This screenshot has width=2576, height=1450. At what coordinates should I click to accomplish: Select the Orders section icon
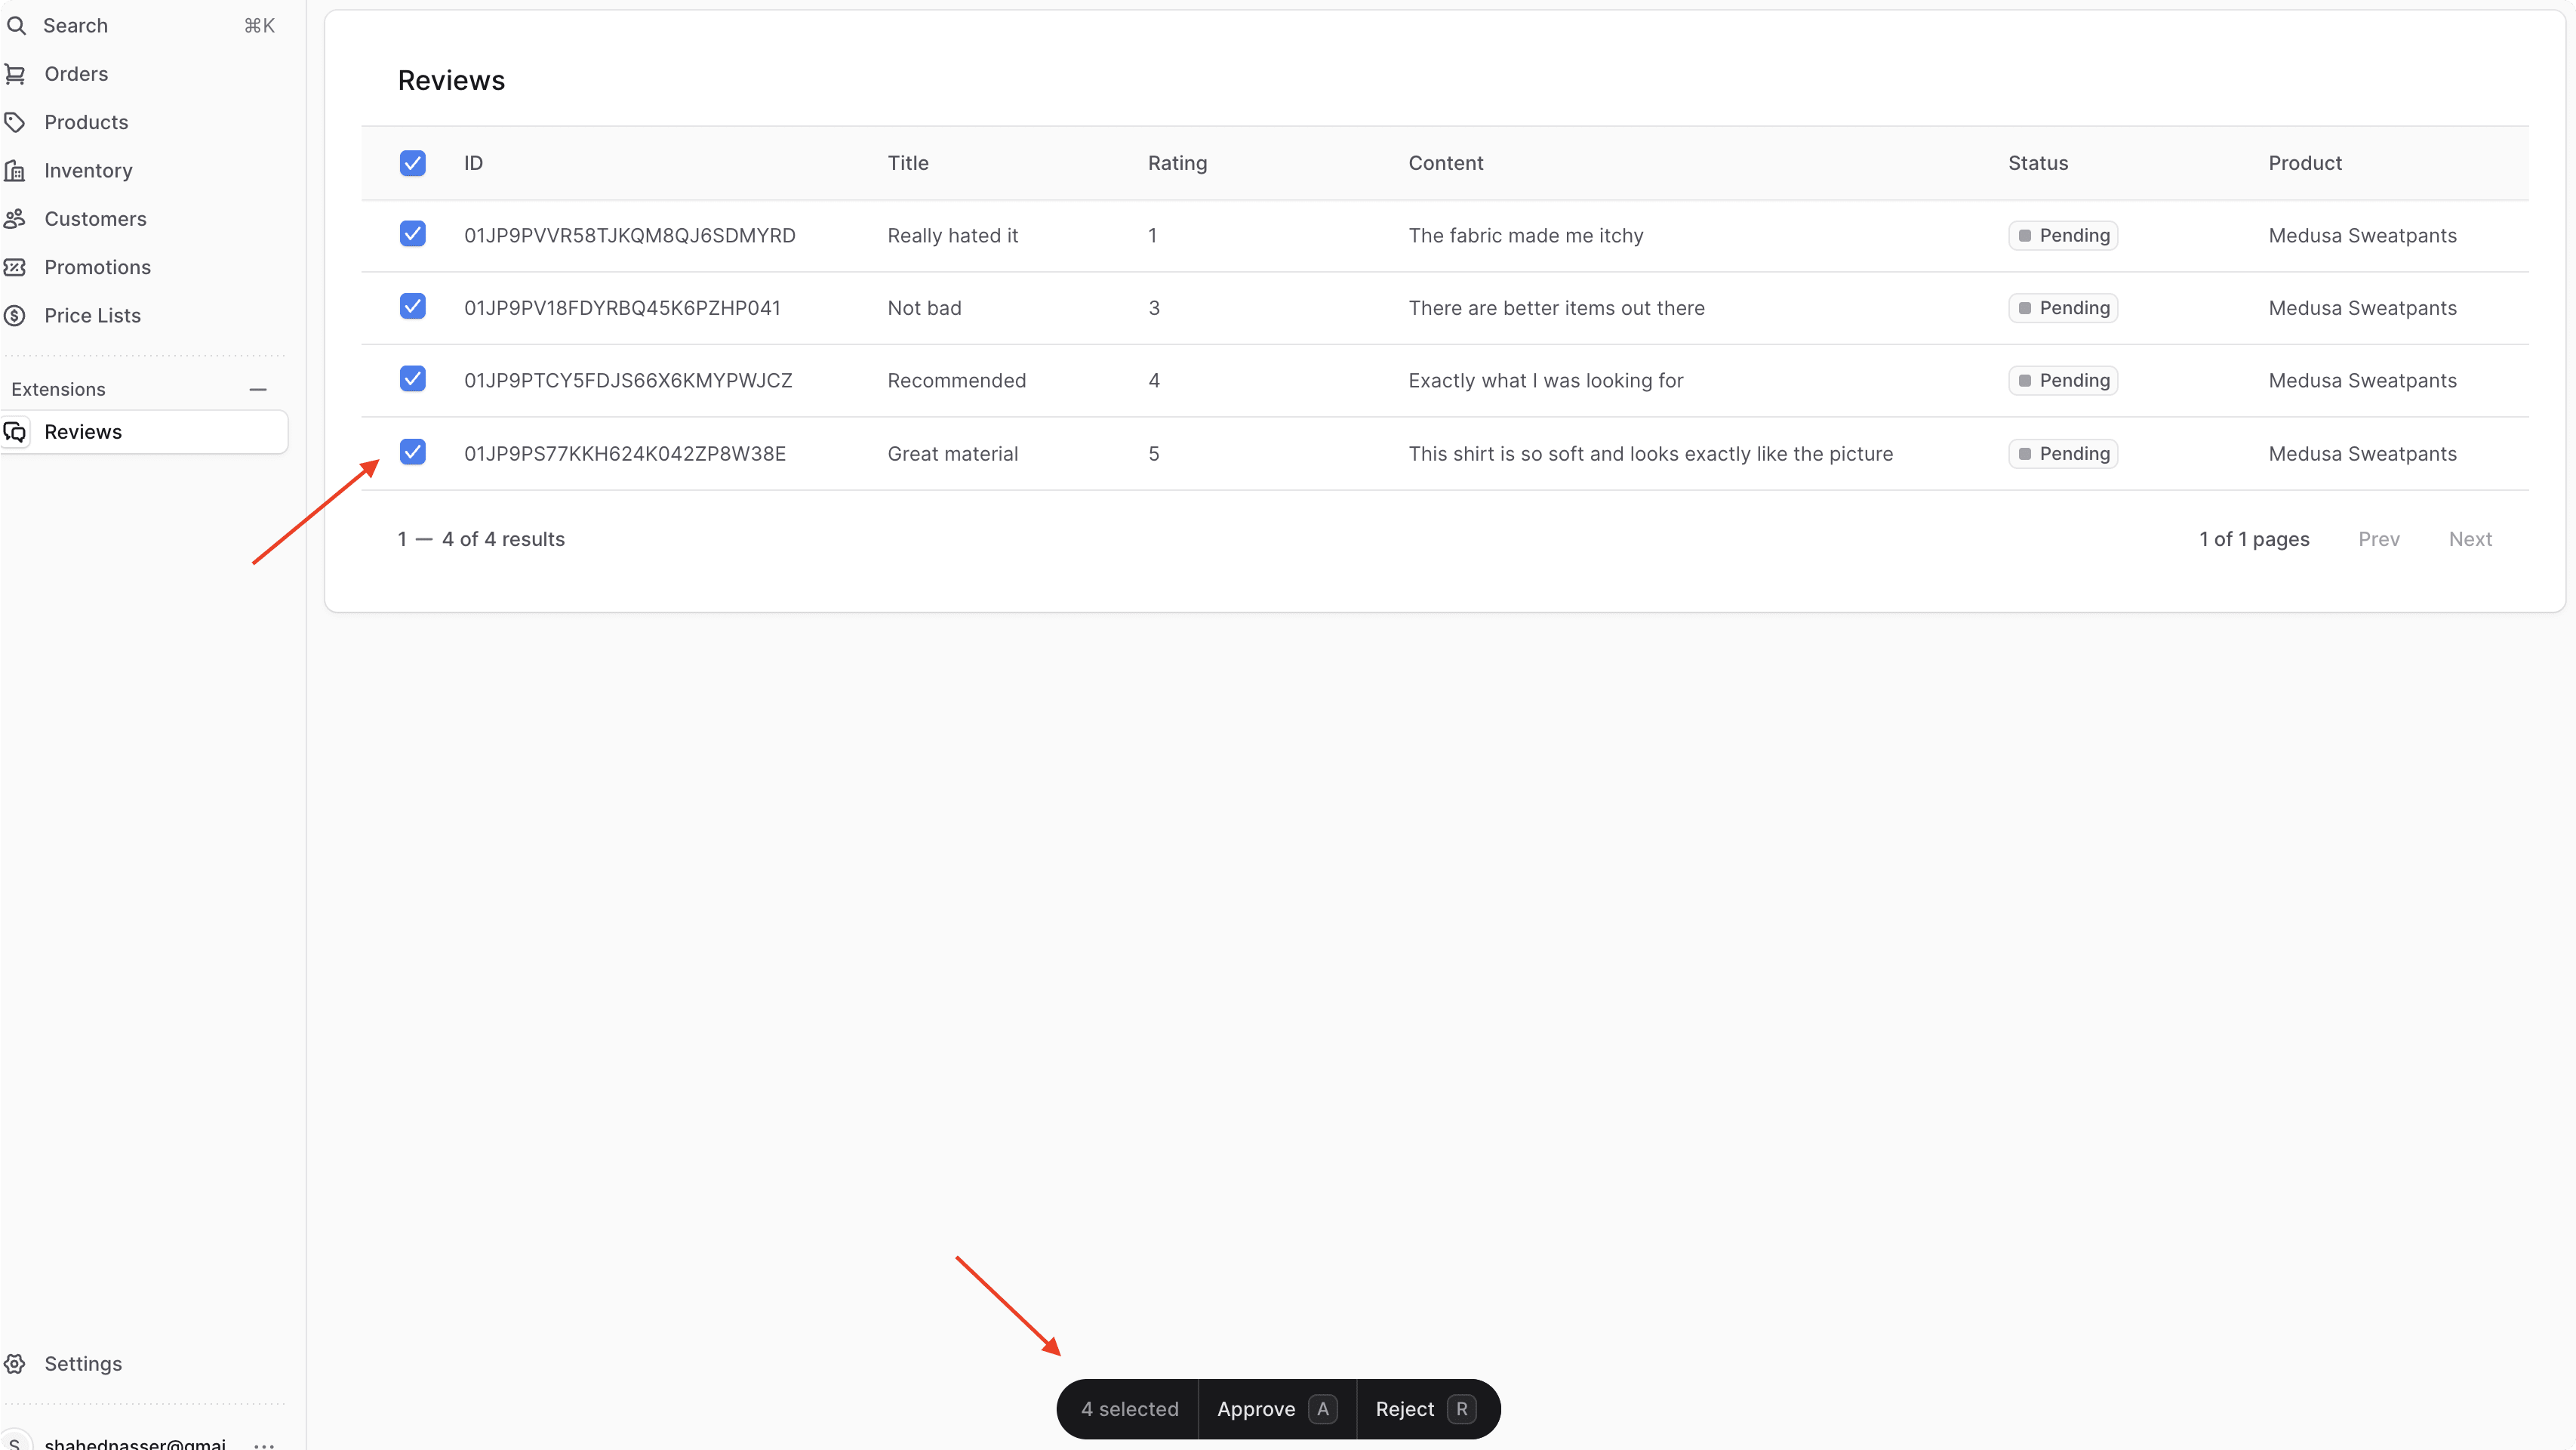[x=16, y=73]
